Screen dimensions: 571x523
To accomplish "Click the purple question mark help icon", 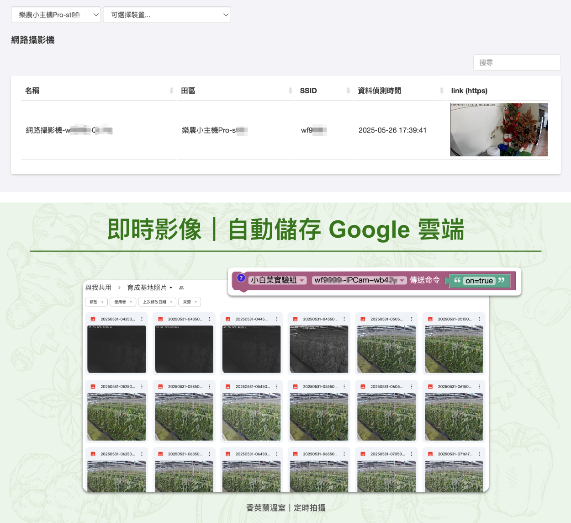I will click(x=241, y=278).
